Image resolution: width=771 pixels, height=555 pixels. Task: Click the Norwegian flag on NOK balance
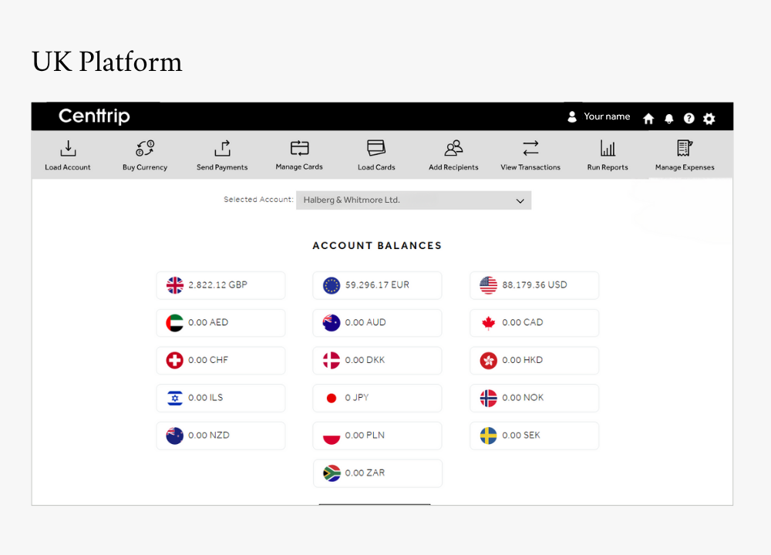(488, 398)
